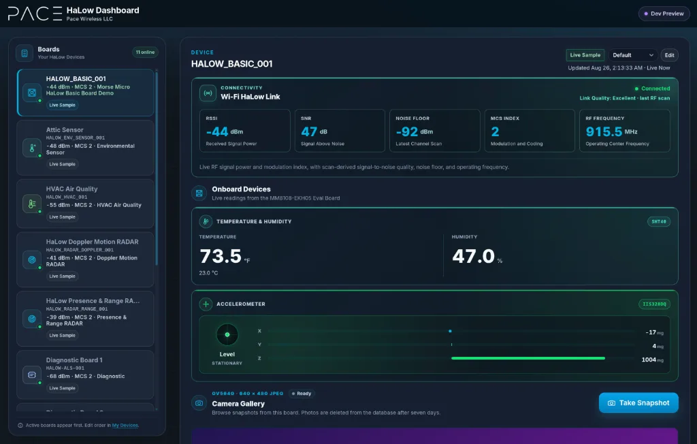Click the Camera Gallery camera icon

point(199,403)
